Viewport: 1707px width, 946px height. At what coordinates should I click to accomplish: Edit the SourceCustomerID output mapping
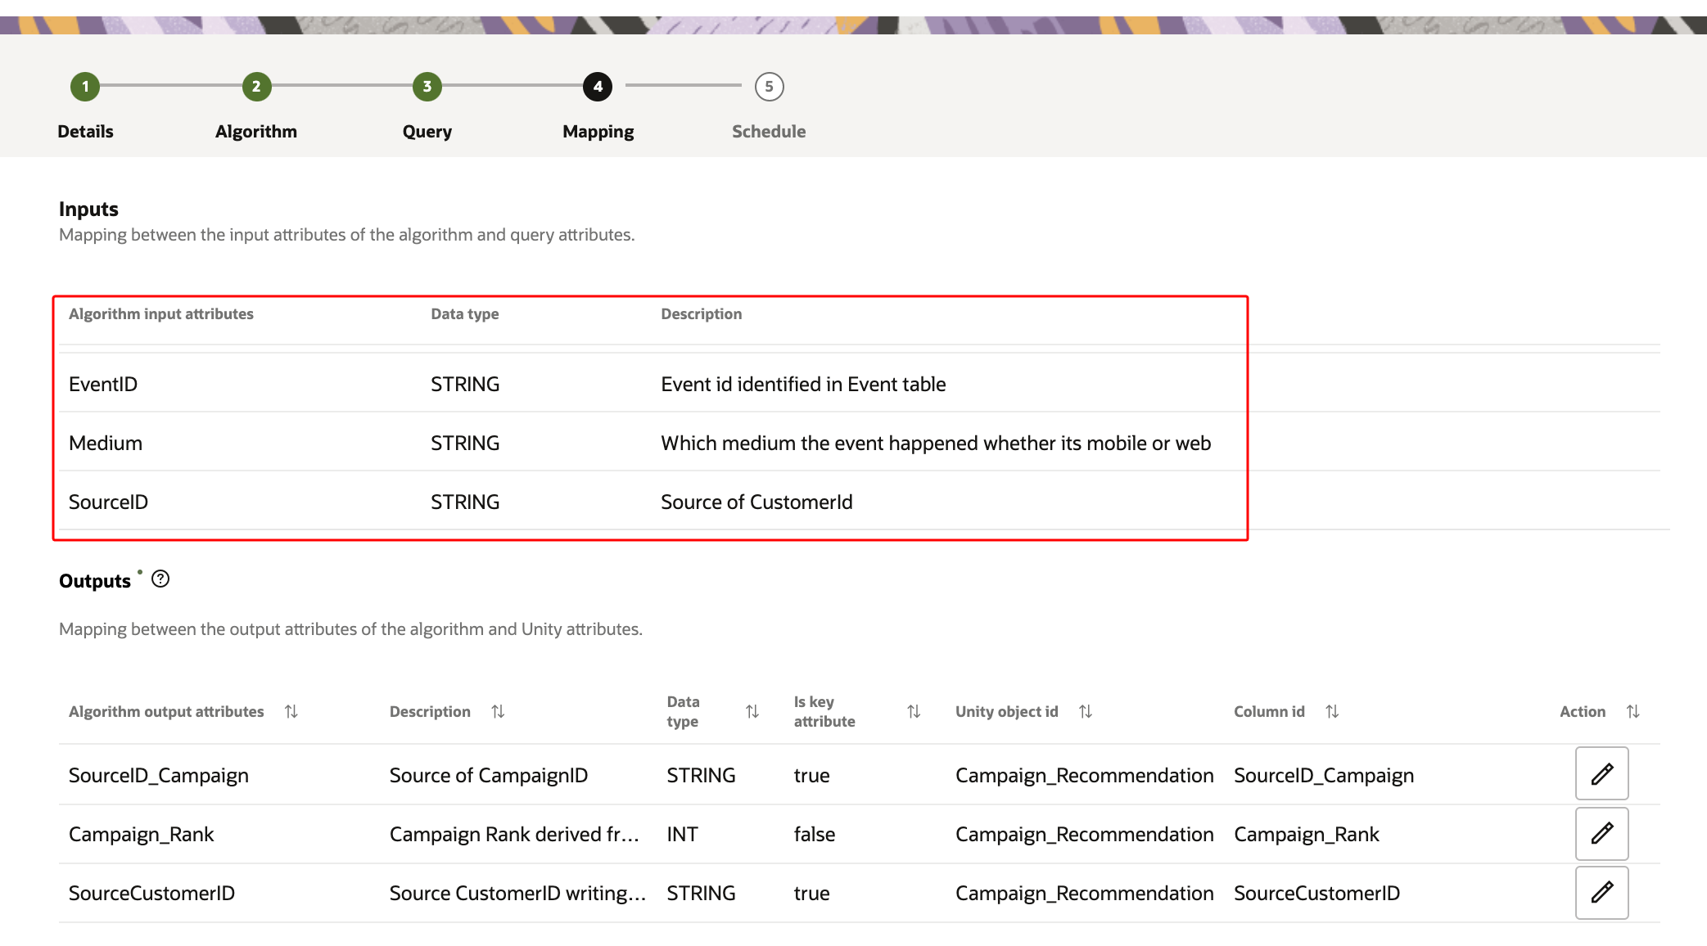pyautogui.click(x=1601, y=892)
